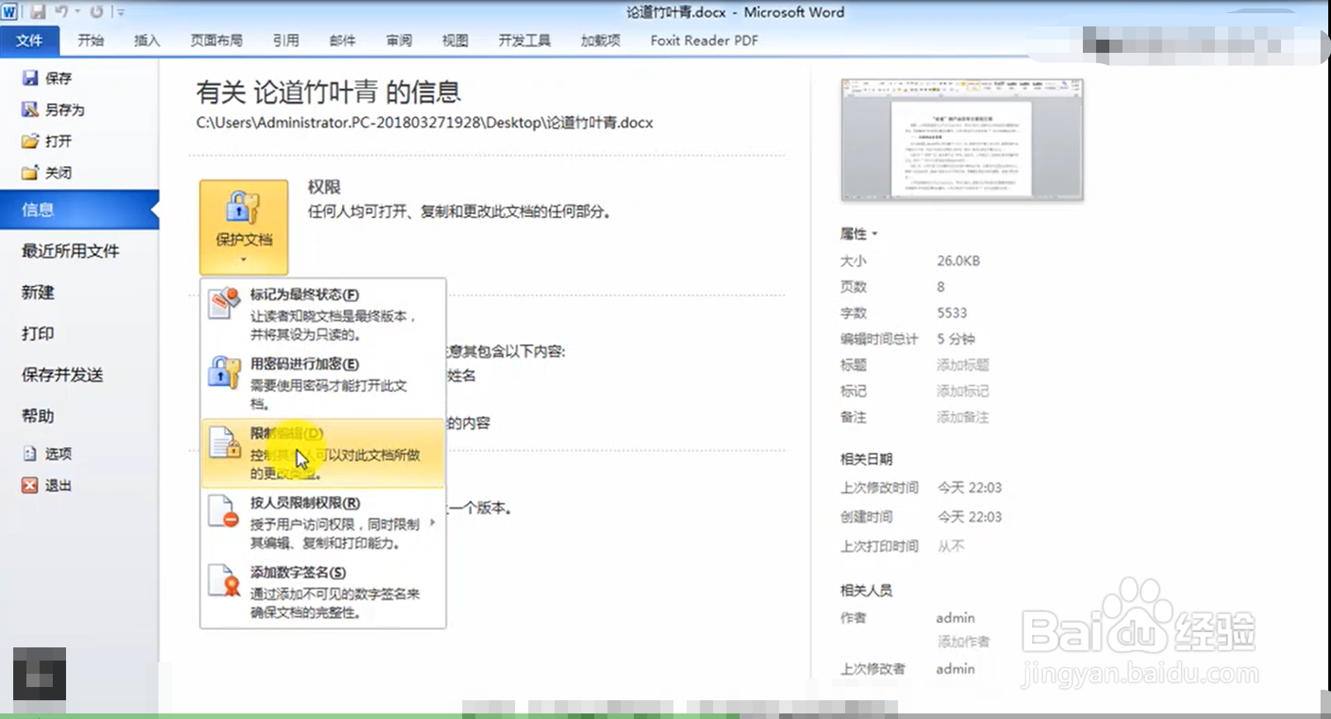The height and width of the screenshot is (719, 1331).
Task: Click the Save icon in quick access toolbar
Action: [38, 12]
